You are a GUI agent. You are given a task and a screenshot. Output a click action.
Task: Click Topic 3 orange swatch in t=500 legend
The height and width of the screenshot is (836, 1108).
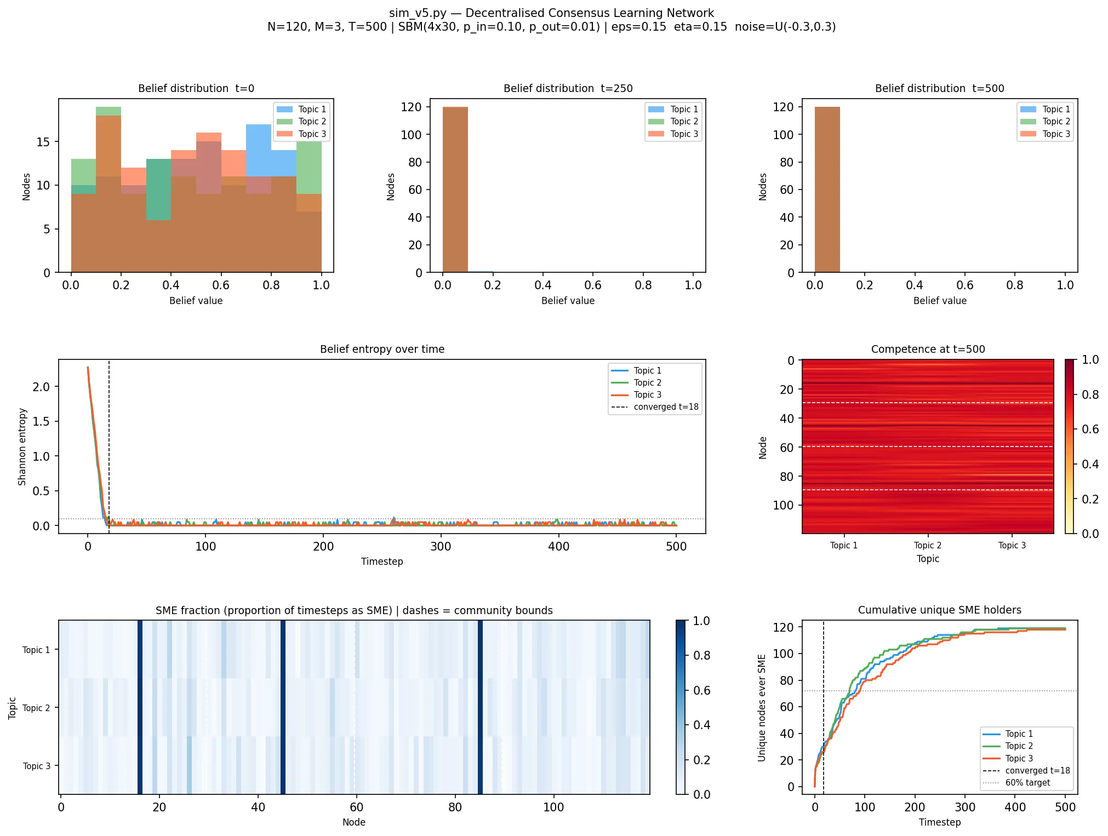1028,134
